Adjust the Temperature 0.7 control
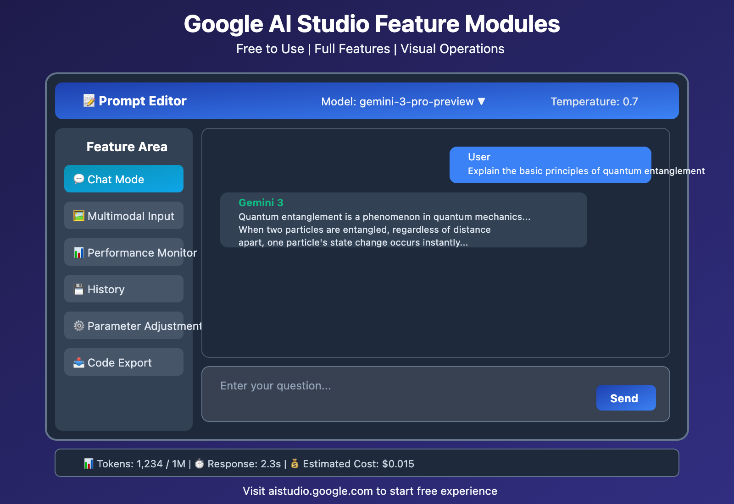 (x=594, y=101)
